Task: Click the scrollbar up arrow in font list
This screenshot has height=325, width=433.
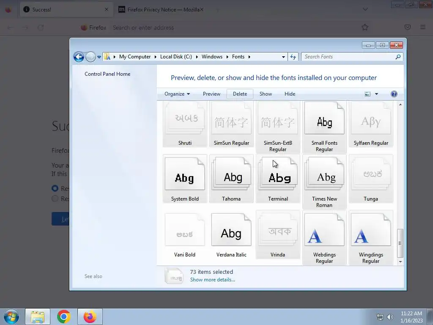Action: pyautogui.click(x=400, y=105)
